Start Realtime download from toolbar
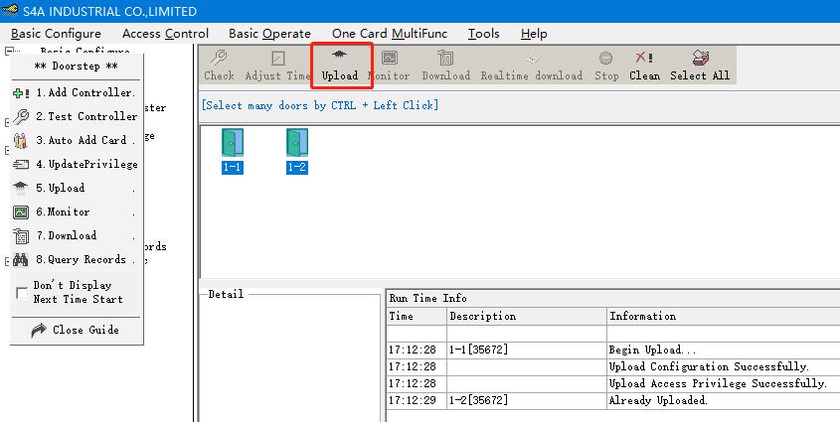Screen dimensions: 840x422 click(x=532, y=66)
